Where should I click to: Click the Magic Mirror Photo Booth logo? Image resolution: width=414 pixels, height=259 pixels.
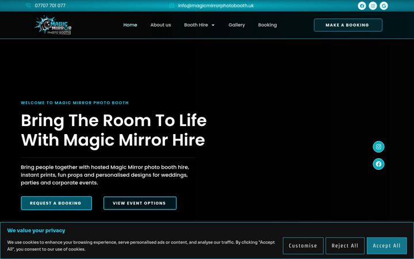coord(53,25)
